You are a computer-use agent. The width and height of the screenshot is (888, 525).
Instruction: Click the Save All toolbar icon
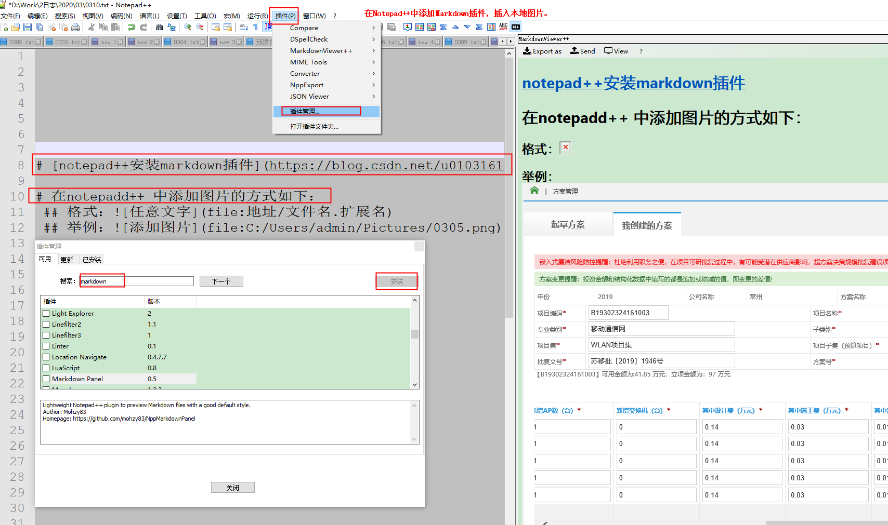(39, 27)
